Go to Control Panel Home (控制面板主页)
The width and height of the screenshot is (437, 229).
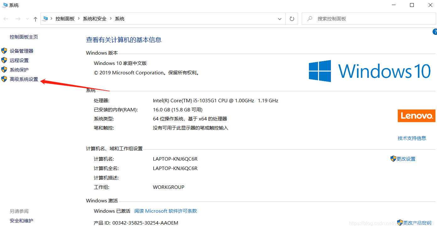point(24,37)
